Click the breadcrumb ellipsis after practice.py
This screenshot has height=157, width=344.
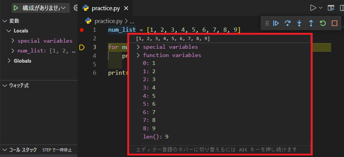click(132, 21)
